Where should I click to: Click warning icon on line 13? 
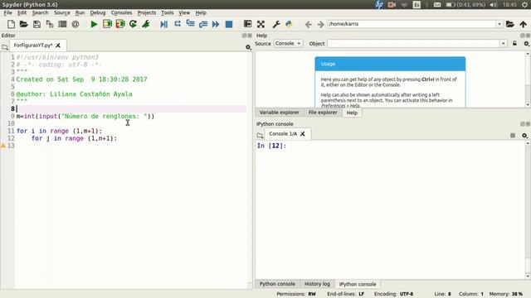pos(3,146)
